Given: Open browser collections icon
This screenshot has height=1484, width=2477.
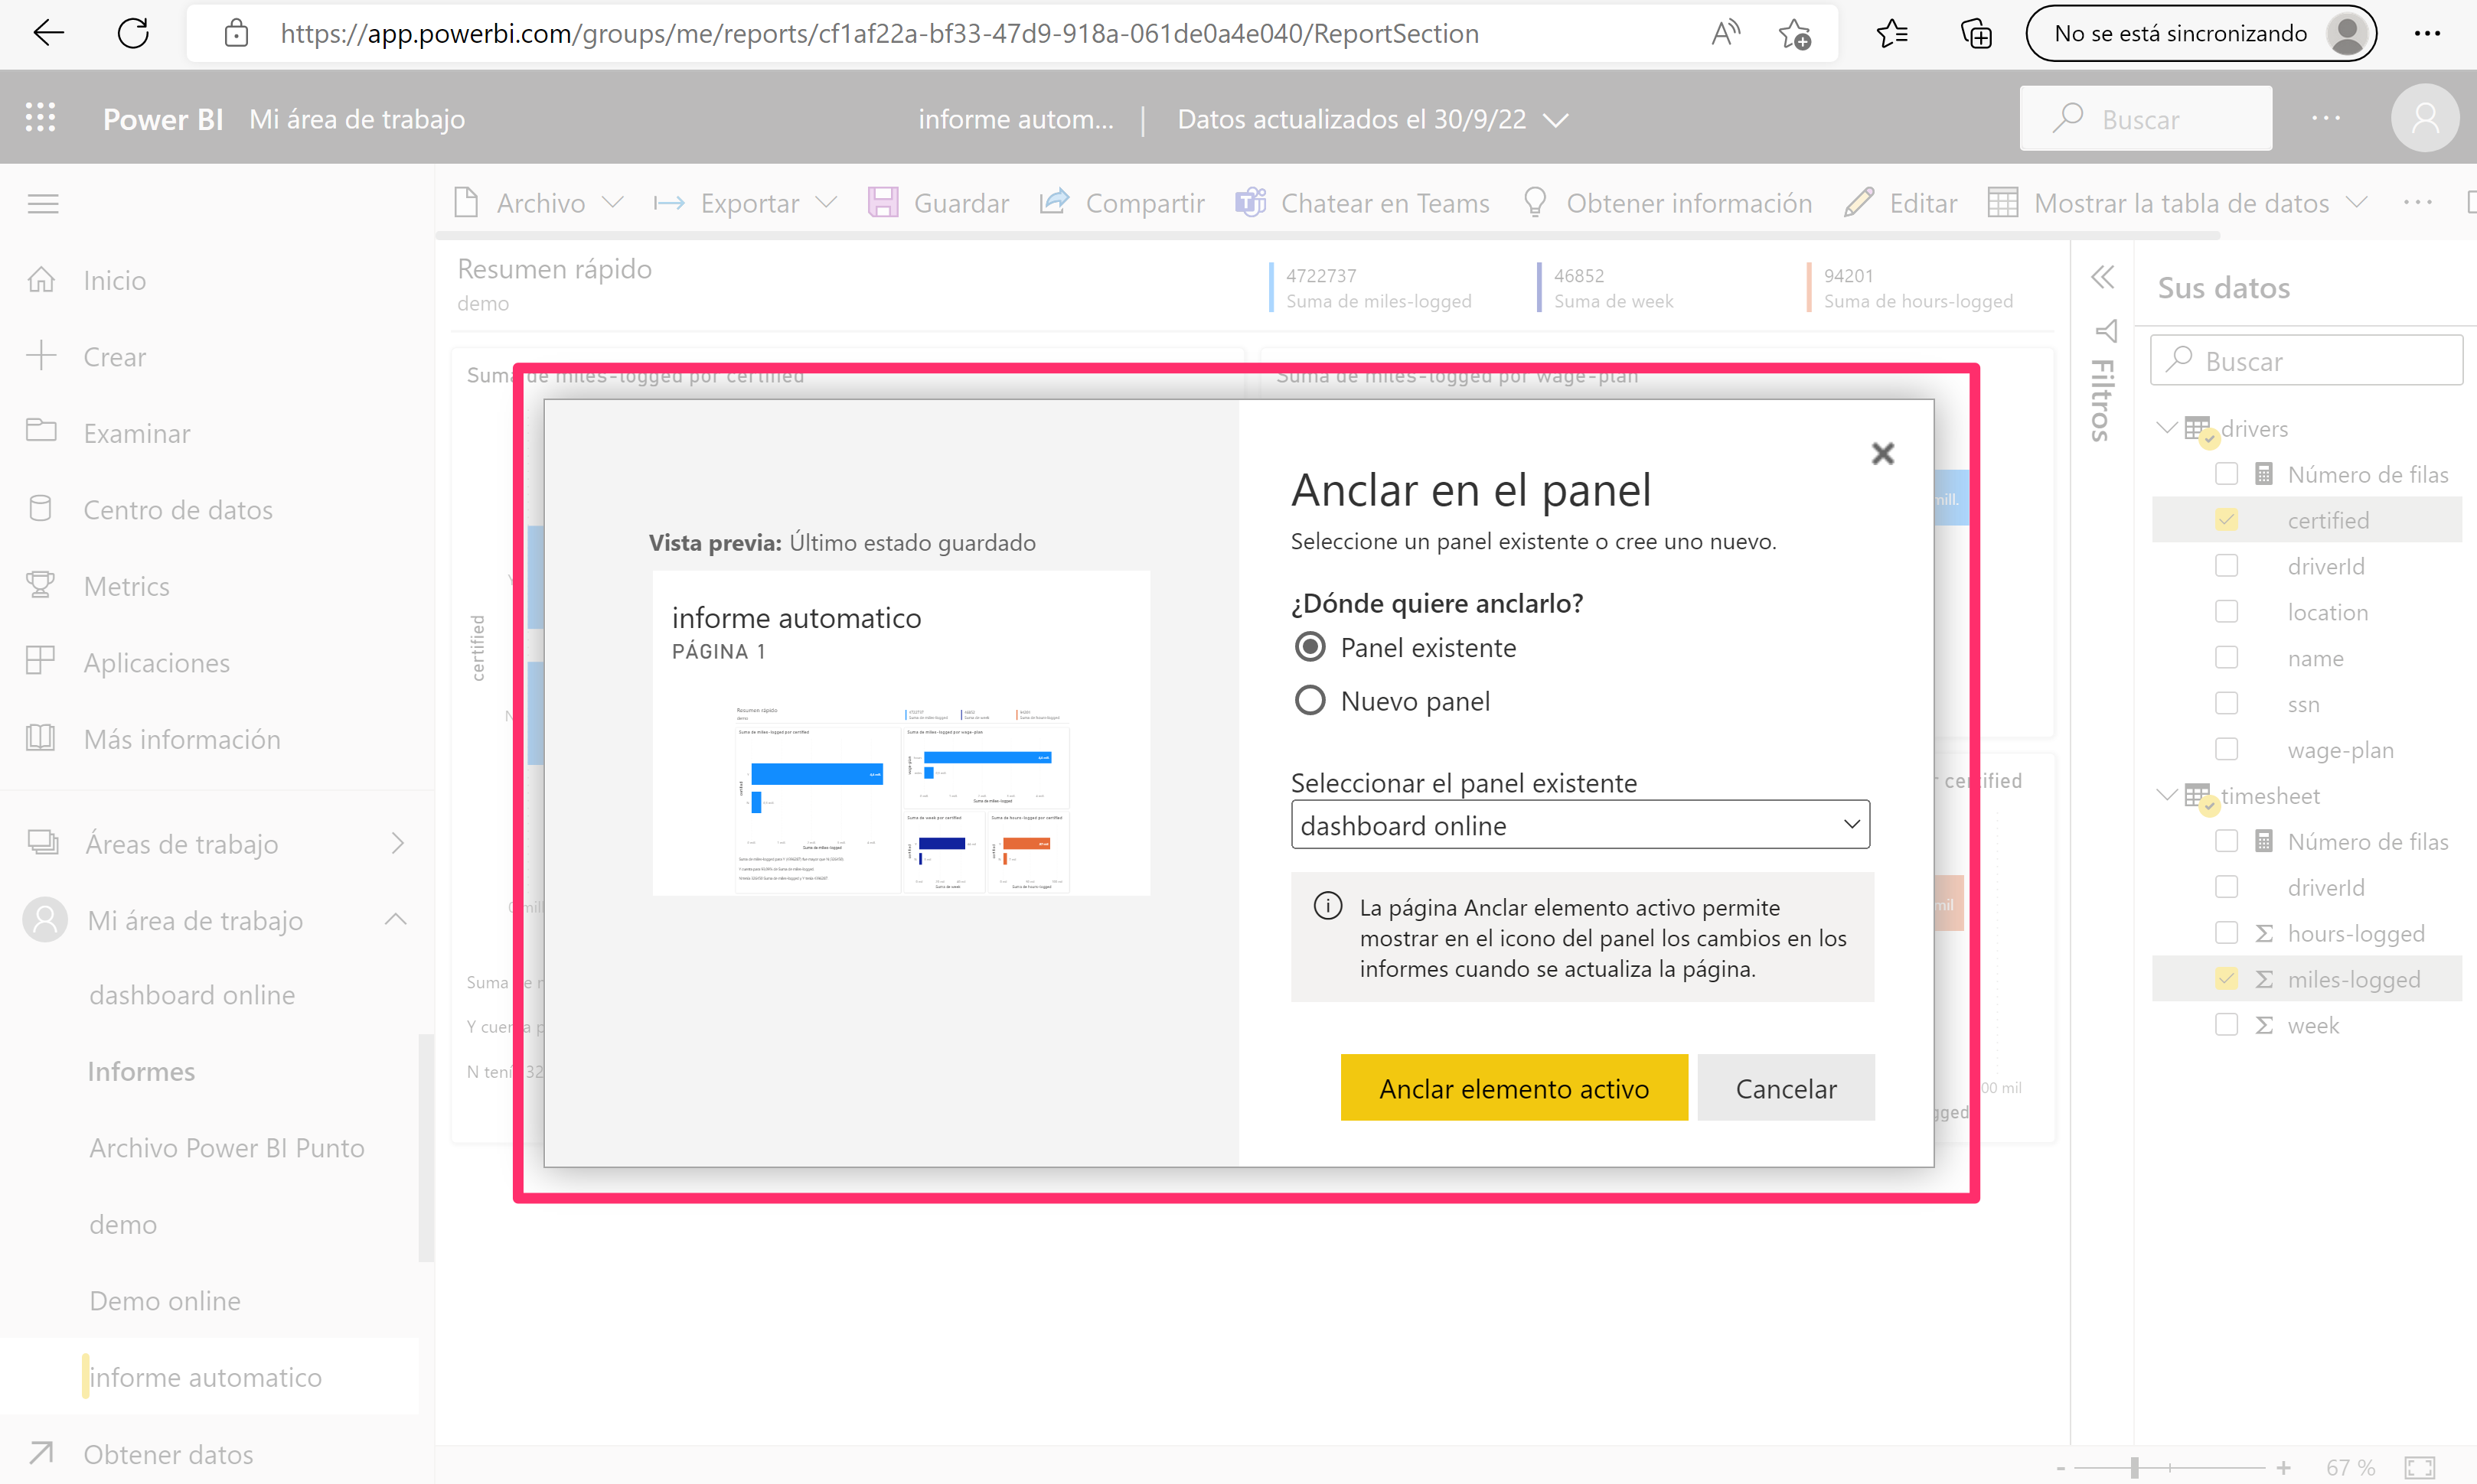Looking at the screenshot, I should pos(1976,34).
